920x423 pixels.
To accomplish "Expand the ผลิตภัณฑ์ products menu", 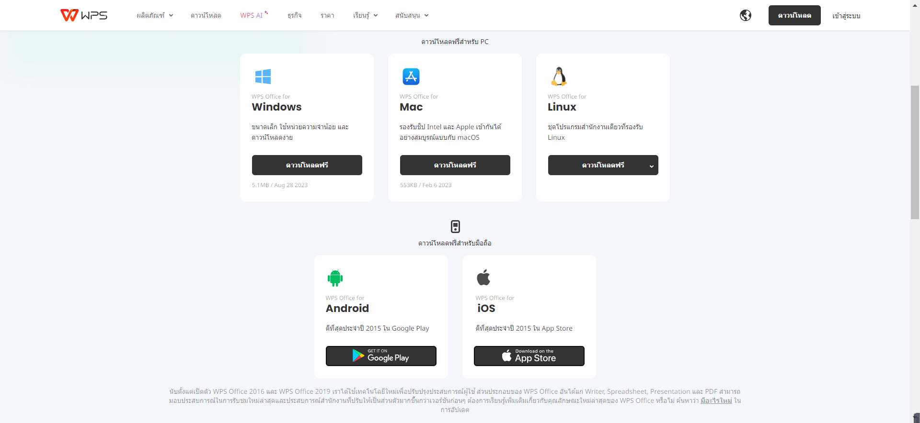I will click(155, 15).
